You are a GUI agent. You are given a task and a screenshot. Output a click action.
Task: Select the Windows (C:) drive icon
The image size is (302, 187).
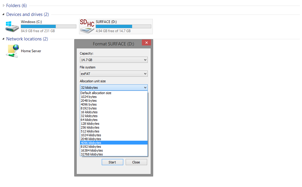coord(12,27)
